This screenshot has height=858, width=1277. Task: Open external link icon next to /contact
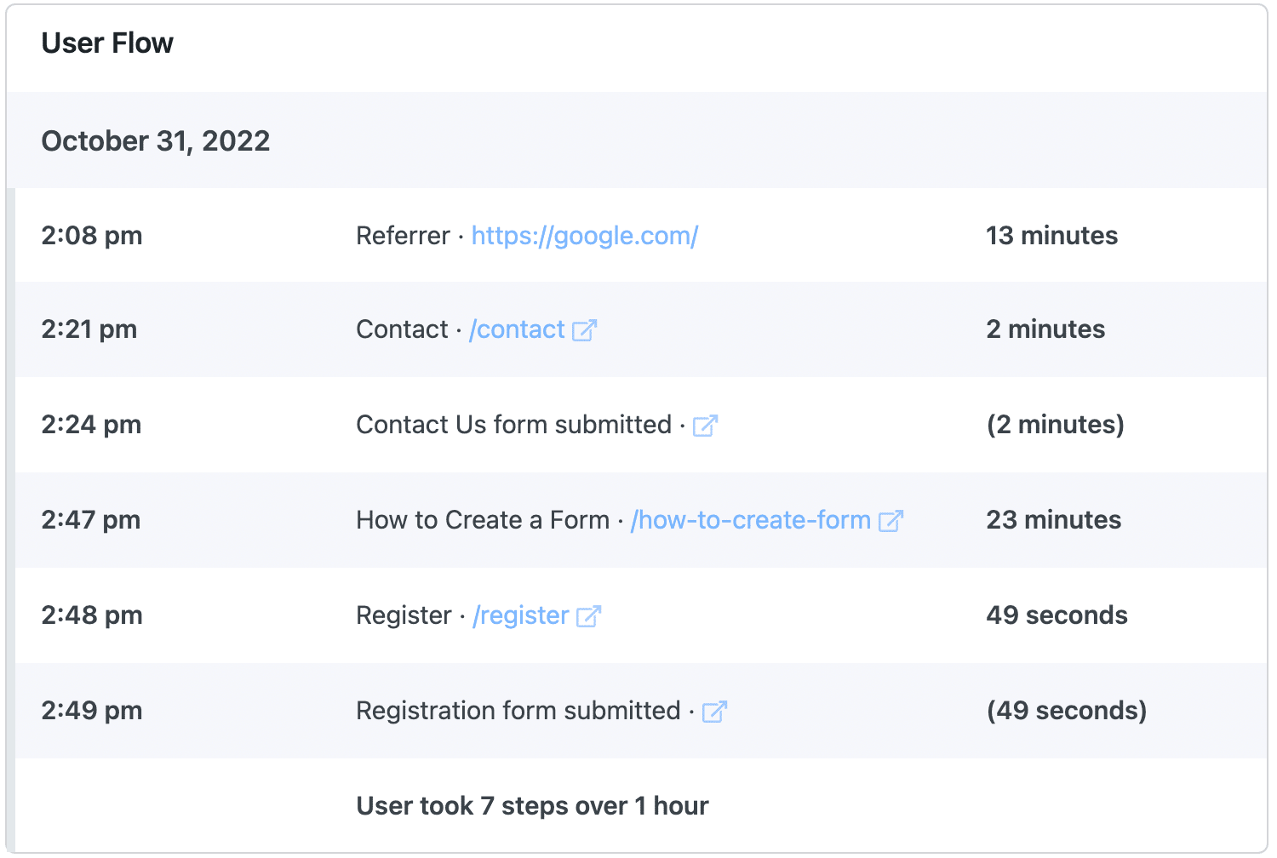(585, 330)
